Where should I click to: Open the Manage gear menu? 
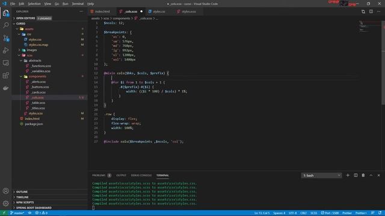[5, 203]
